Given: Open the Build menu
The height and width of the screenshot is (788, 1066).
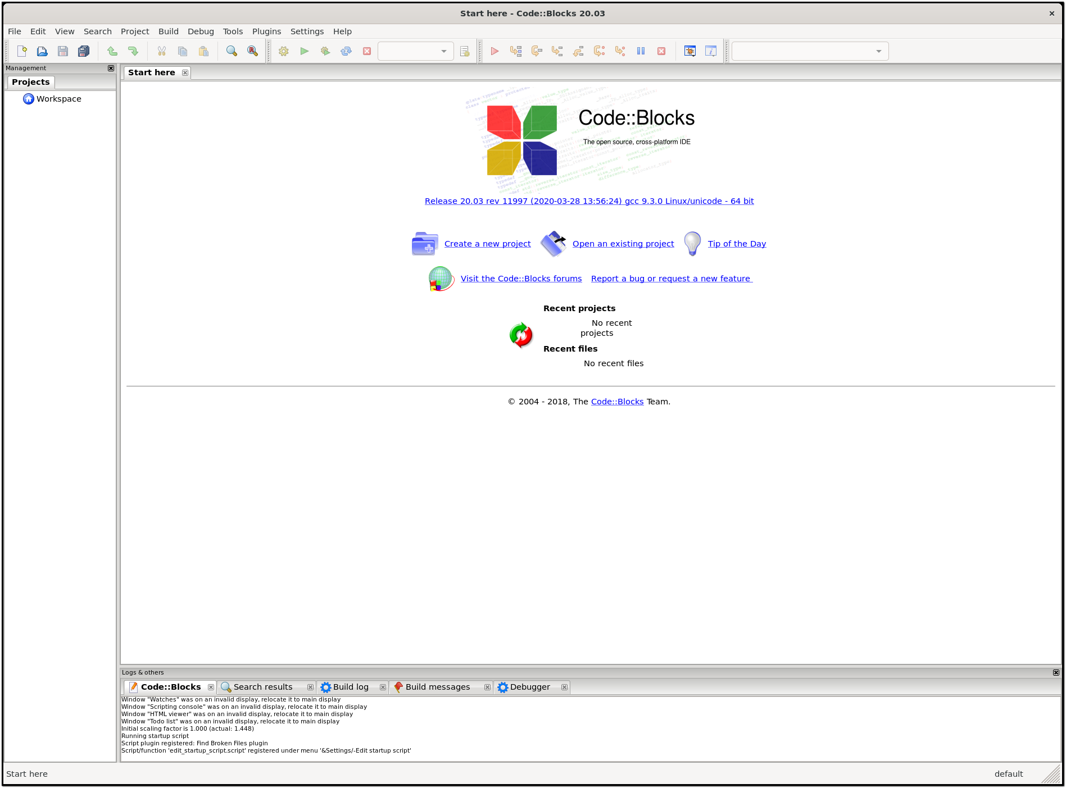Looking at the screenshot, I should (169, 31).
